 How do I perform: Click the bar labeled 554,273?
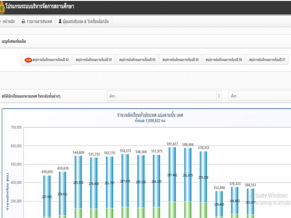[x=125, y=186]
